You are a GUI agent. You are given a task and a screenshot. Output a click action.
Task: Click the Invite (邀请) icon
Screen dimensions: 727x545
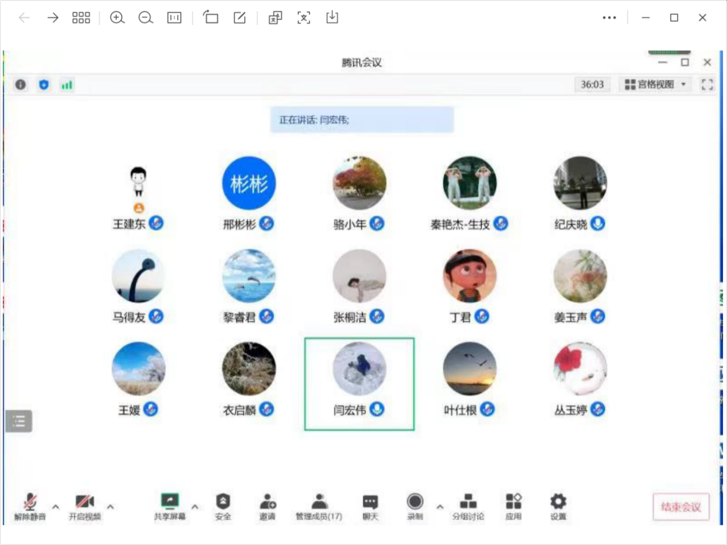[x=267, y=503]
